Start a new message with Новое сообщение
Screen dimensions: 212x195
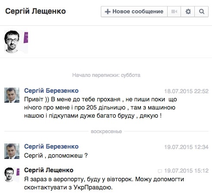pyautogui.click(x=134, y=12)
